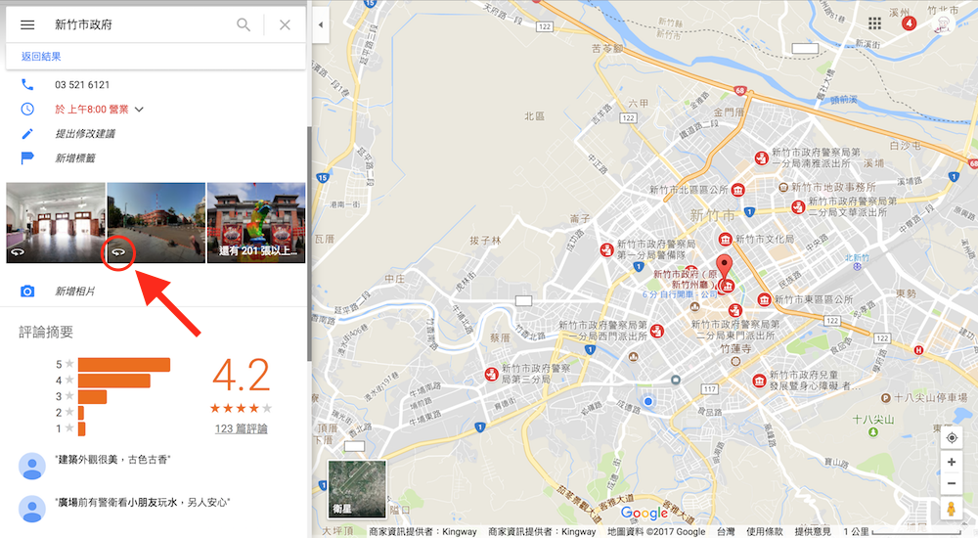Click the 台灣 footer link

pos(726,532)
